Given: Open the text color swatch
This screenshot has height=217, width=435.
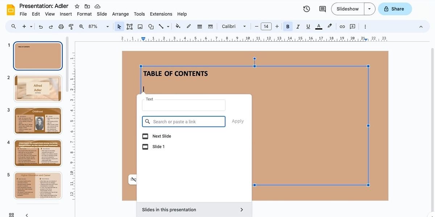Looking at the screenshot, I should pos(318,26).
